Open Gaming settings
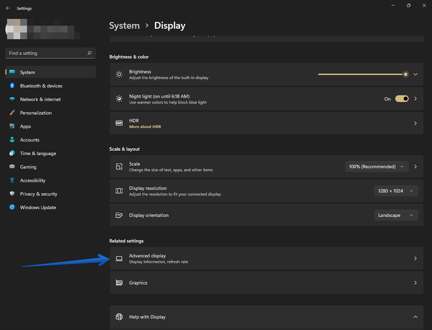 coord(51,167)
